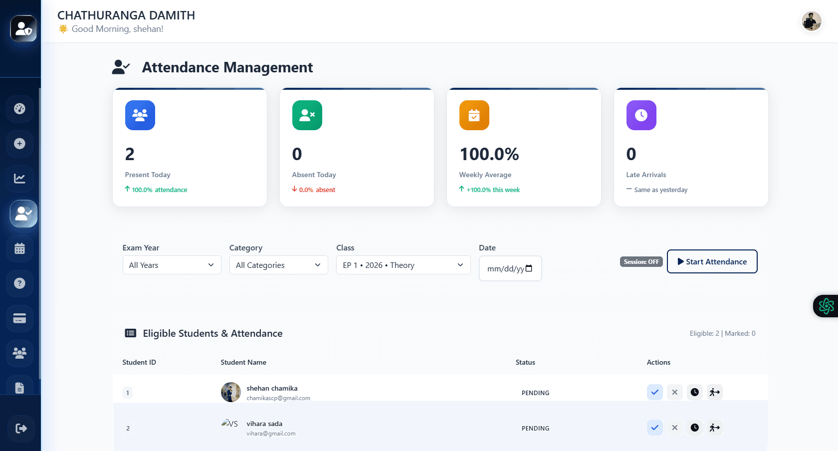Open the All Categories dropdown
The width and height of the screenshot is (838, 451).
(278, 265)
